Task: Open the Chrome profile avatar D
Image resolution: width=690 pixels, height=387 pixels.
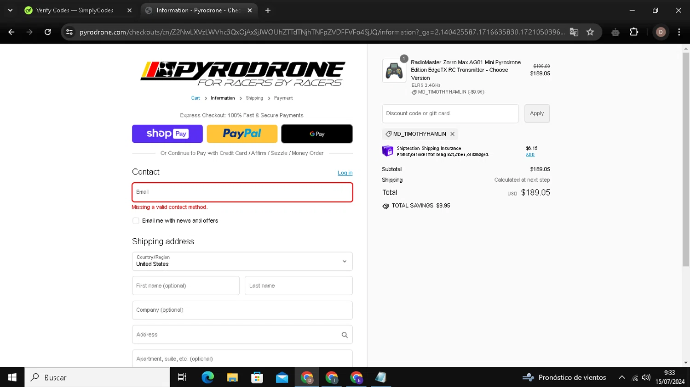Action: (x=661, y=32)
